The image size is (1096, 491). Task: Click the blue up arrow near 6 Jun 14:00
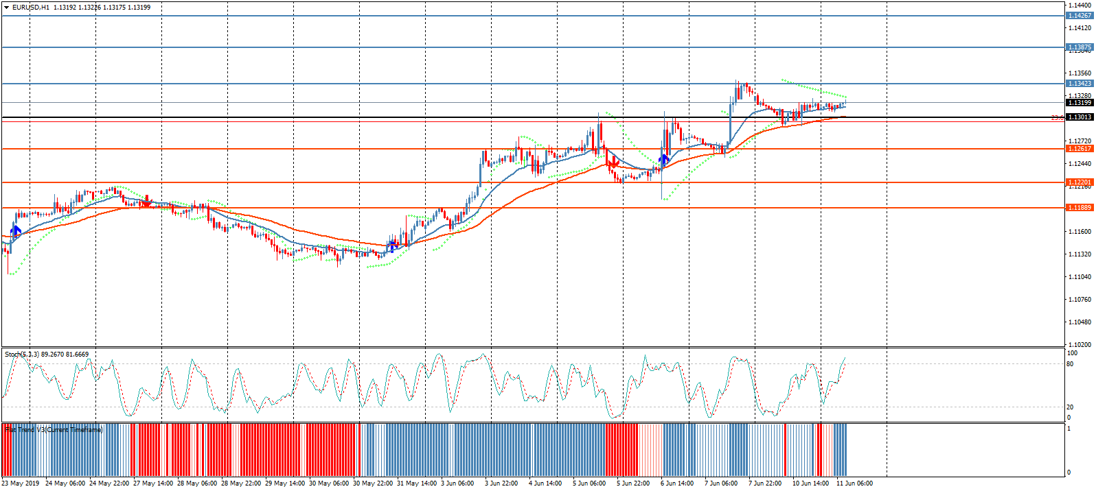pyautogui.click(x=664, y=160)
